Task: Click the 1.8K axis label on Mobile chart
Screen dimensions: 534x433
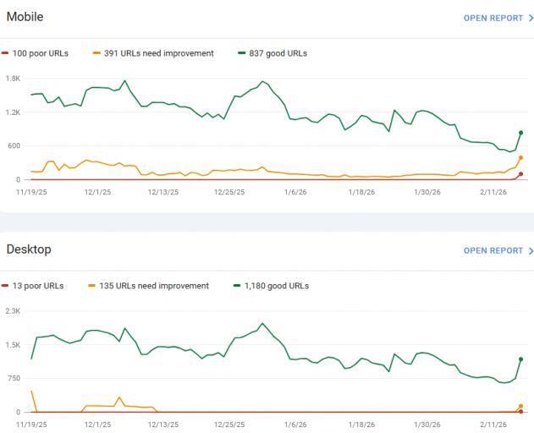Action: (x=12, y=78)
